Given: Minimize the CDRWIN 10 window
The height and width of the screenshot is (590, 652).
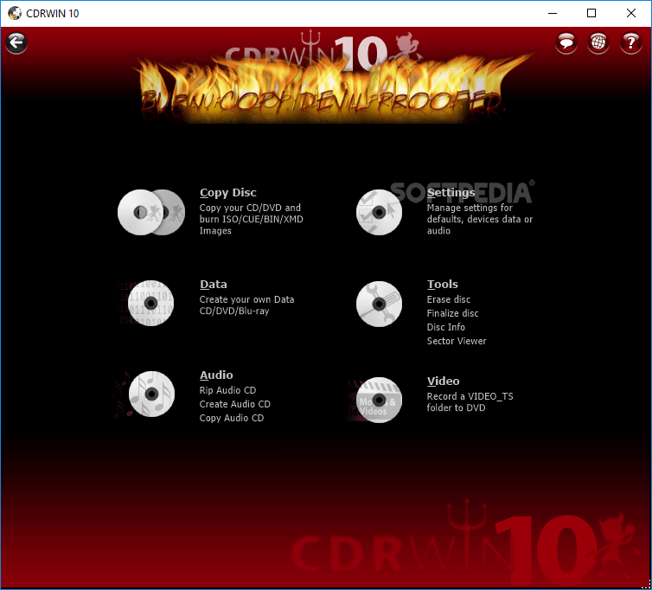Looking at the screenshot, I should pyautogui.click(x=553, y=13).
